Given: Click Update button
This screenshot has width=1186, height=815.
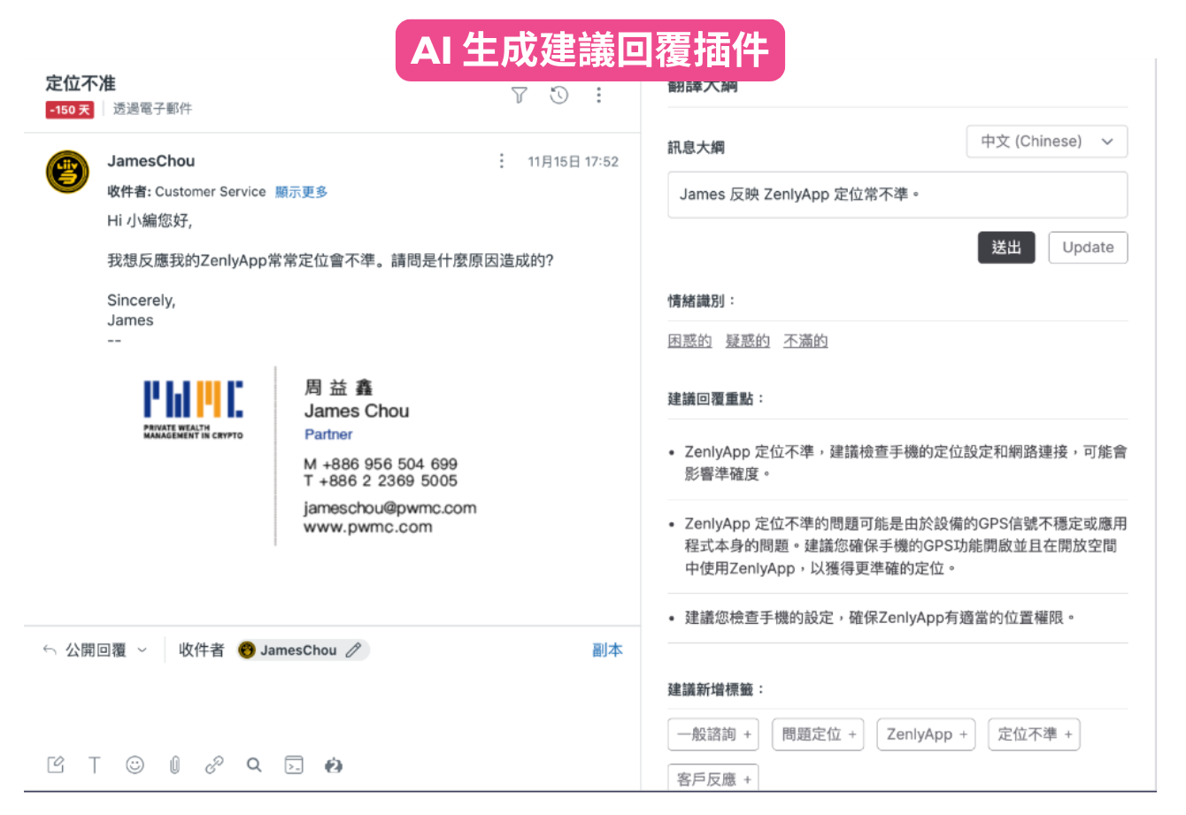Looking at the screenshot, I should (1088, 248).
